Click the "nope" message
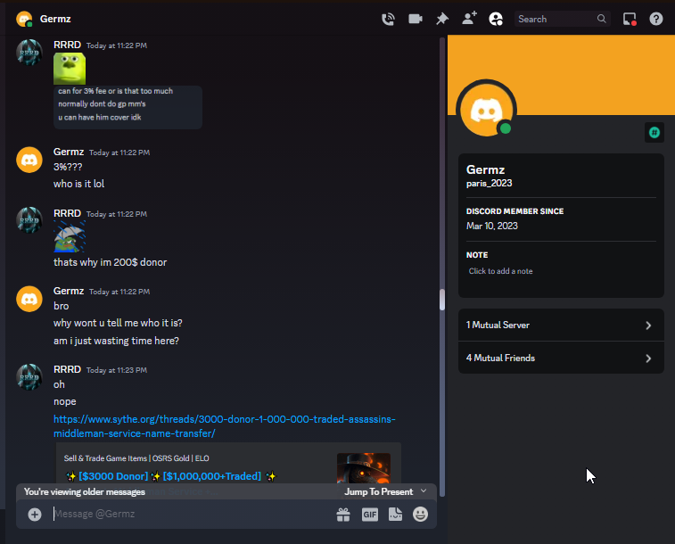675x544 pixels. pyautogui.click(x=64, y=401)
